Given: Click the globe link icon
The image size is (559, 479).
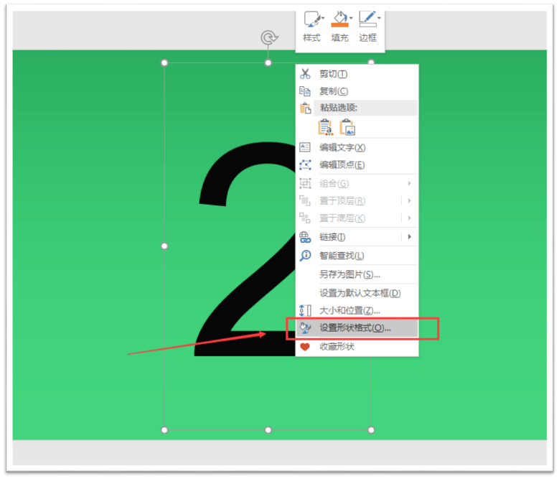Looking at the screenshot, I should [x=305, y=237].
